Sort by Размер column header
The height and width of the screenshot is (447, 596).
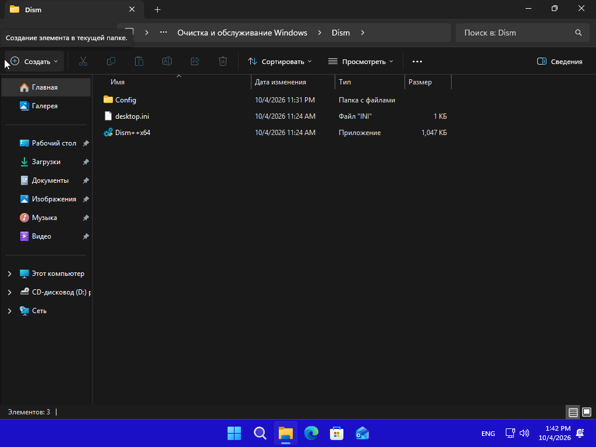tap(428, 82)
